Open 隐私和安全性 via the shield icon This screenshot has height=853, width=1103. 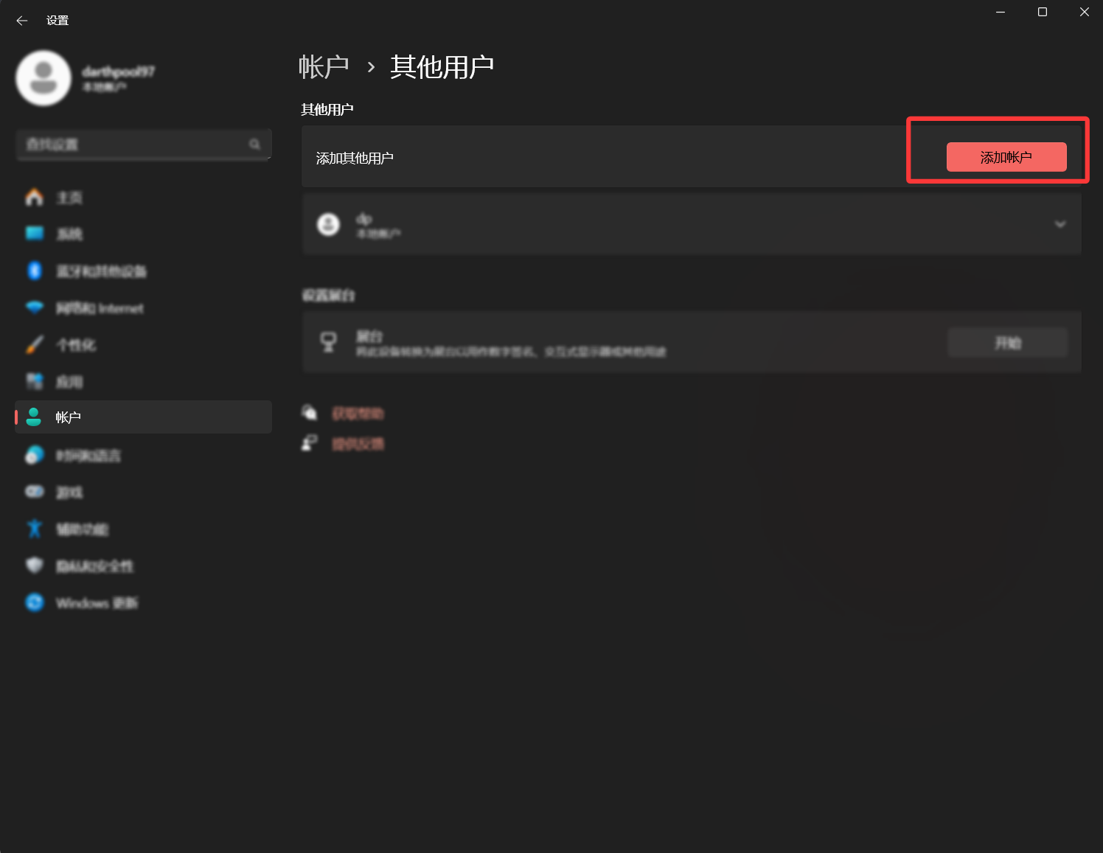(x=34, y=565)
